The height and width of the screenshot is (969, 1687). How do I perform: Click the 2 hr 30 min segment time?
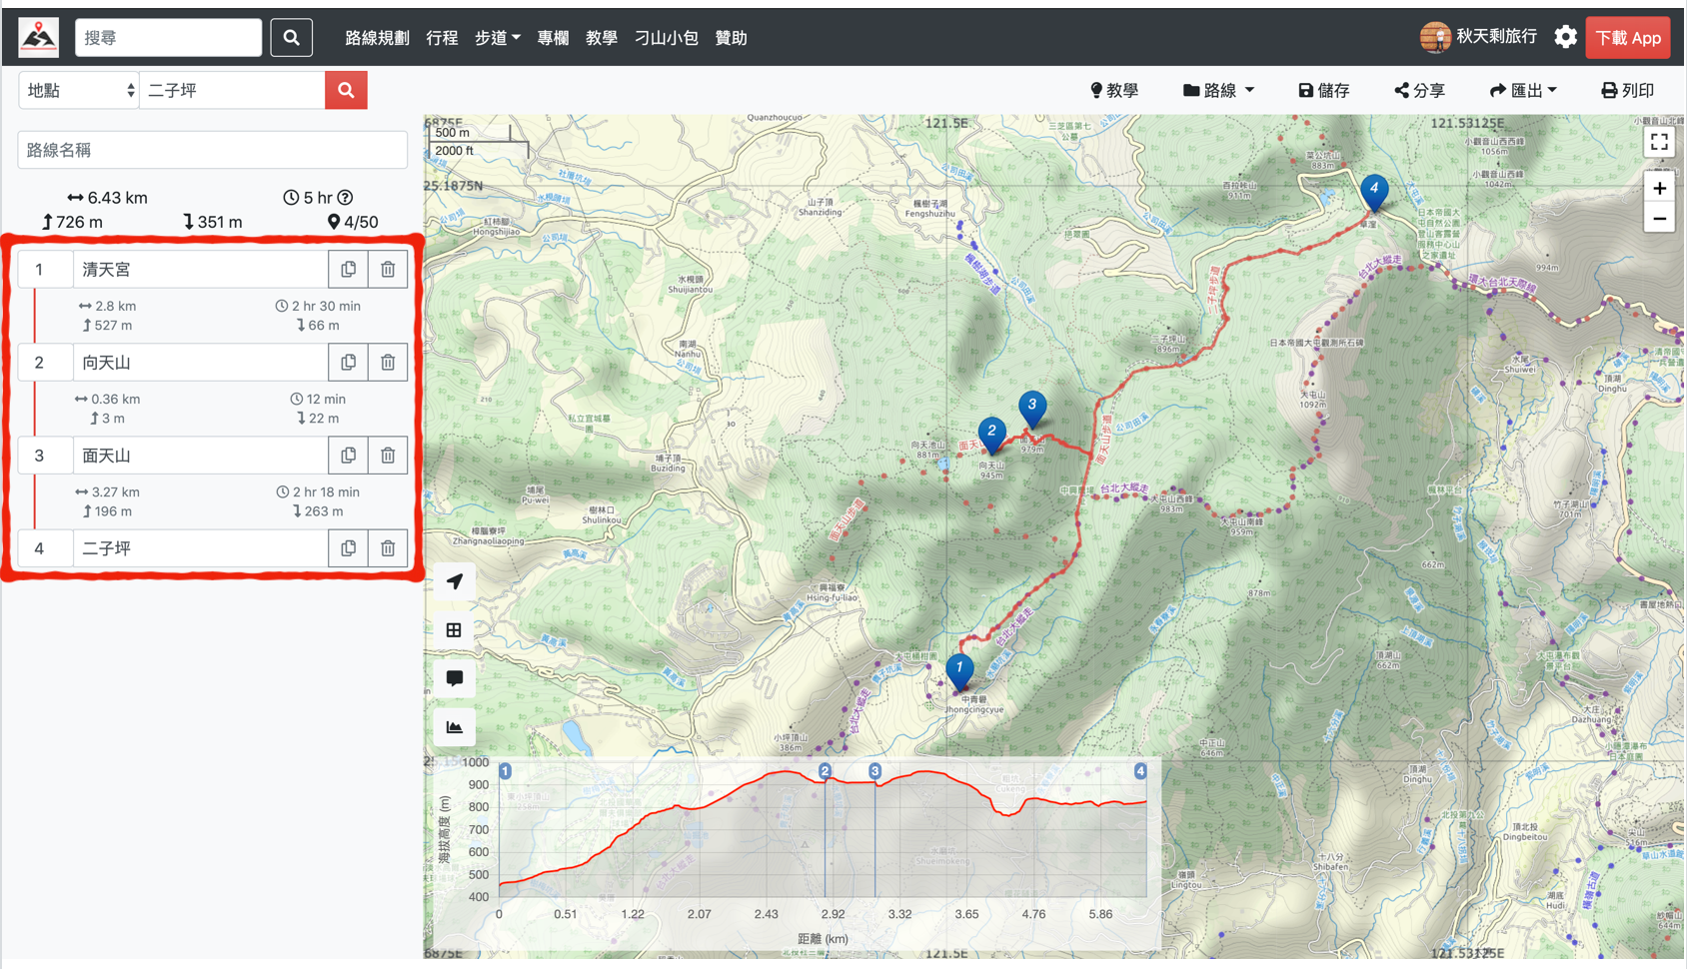click(x=318, y=306)
